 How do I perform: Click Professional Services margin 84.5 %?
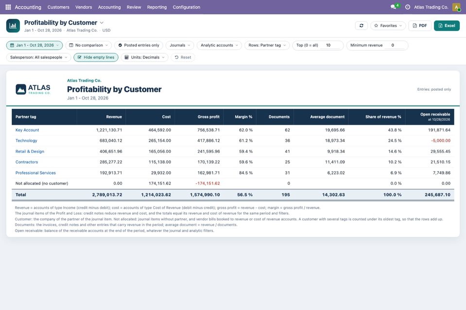click(246, 173)
